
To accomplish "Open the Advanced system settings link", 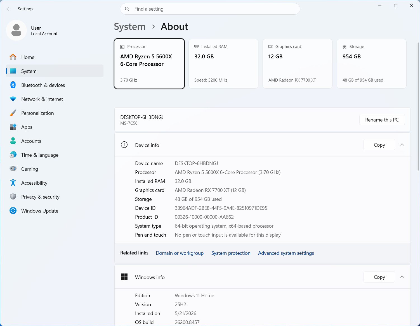I will (286, 253).
